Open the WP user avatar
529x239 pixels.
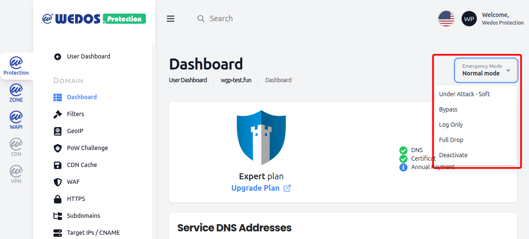click(x=469, y=19)
